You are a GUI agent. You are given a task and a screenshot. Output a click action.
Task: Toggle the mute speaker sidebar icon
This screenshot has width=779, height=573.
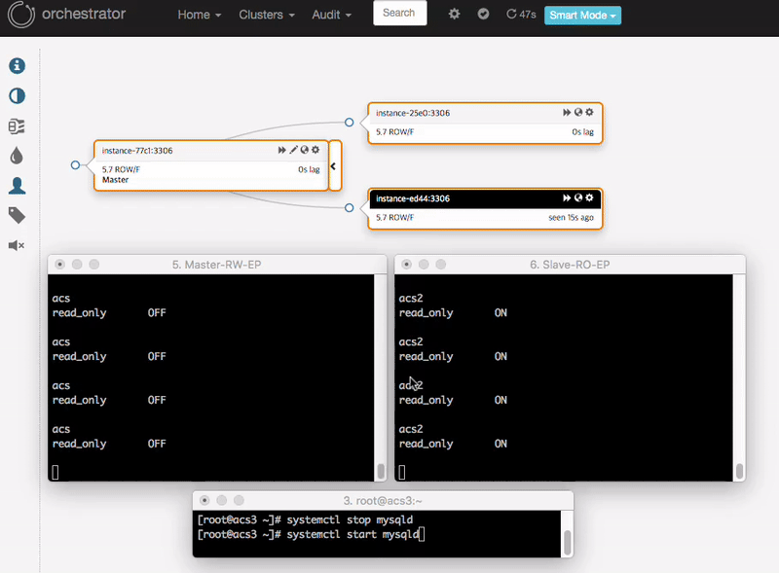pyautogui.click(x=17, y=245)
